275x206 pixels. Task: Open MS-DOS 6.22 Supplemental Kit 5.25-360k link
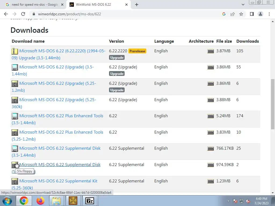(x=55, y=184)
